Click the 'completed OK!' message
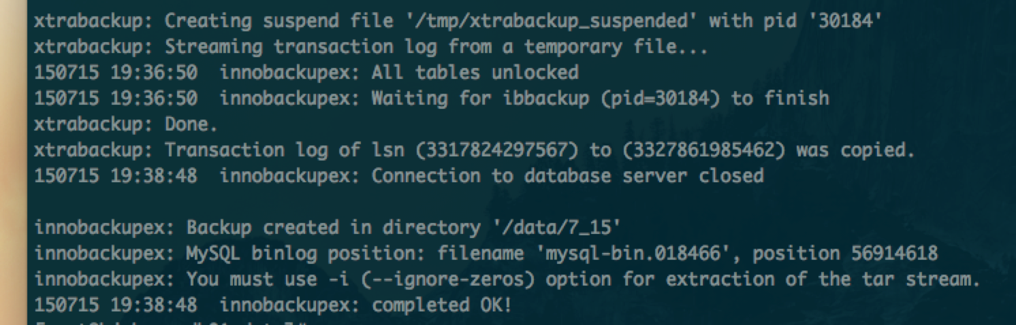 point(441,305)
